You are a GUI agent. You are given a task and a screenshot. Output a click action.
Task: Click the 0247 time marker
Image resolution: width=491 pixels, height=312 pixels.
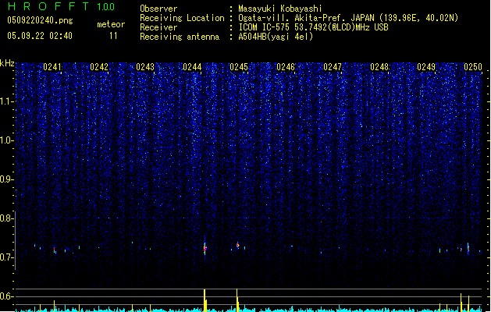tap(333, 67)
